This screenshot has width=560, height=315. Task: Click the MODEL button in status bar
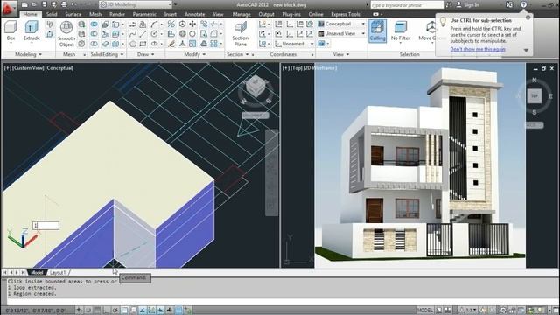[x=425, y=310]
